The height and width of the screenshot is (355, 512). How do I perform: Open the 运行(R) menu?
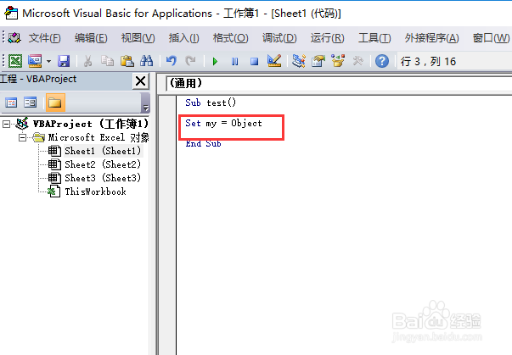tap(327, 38)
